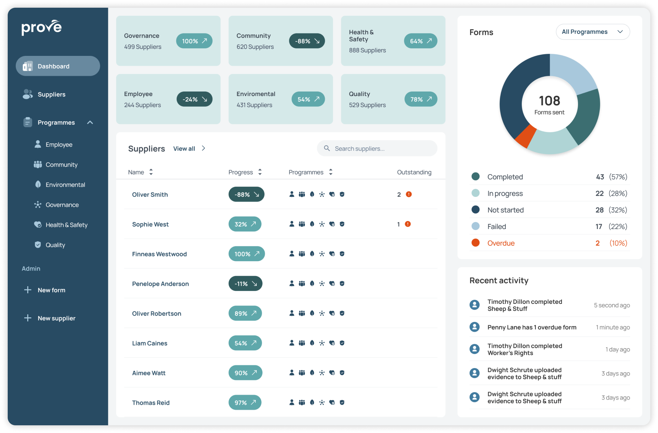Sort suppliers by Name column arrows
The image size is (658, 433).
(151, 172)
